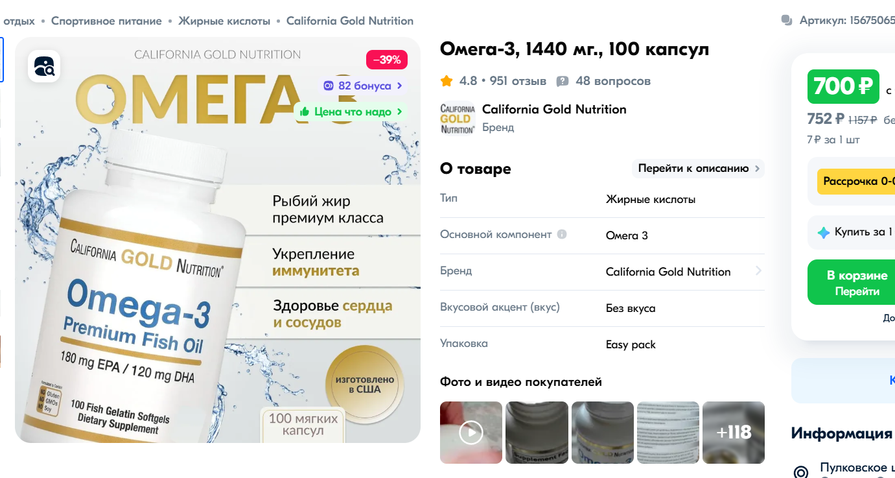895x478 pixels.
Task: Click the Перейти к описанию button
Action: point(698,169)
